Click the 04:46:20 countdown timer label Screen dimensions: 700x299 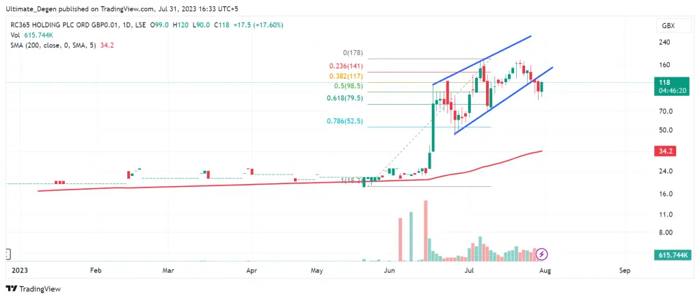pos(673,90)
